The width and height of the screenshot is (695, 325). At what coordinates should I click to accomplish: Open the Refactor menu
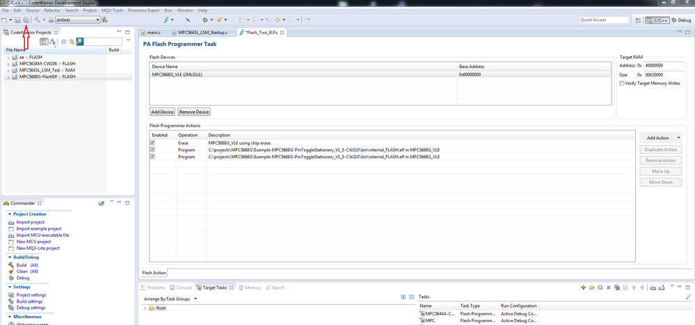pos(52,10)
